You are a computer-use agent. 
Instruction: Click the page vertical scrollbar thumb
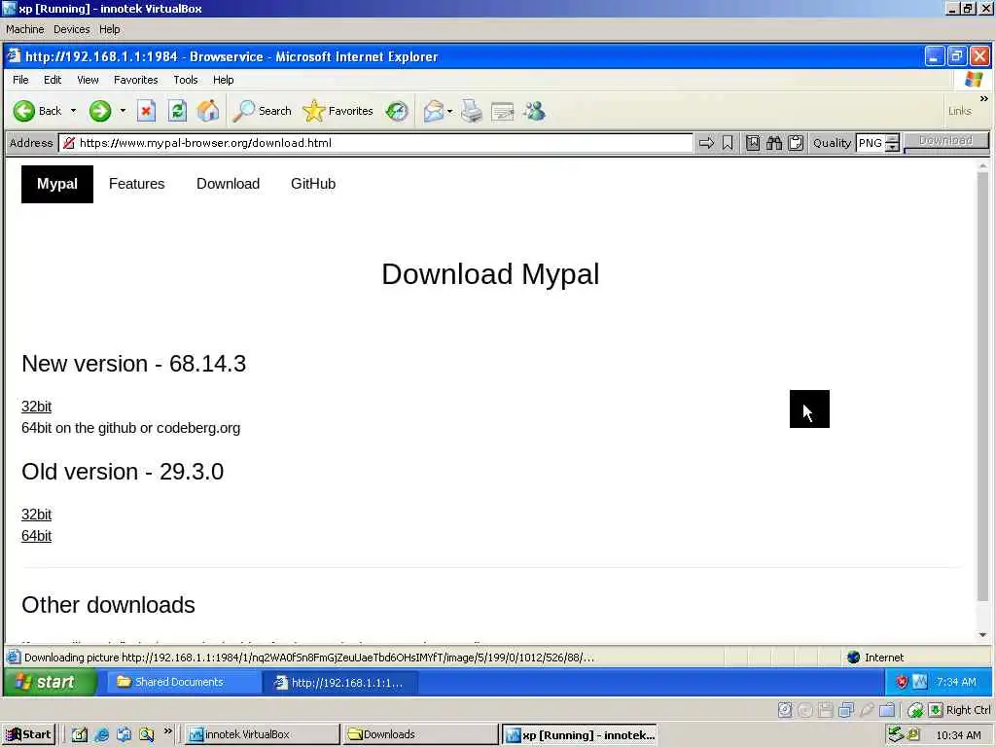pyautogui.click(x=982, y=386)
